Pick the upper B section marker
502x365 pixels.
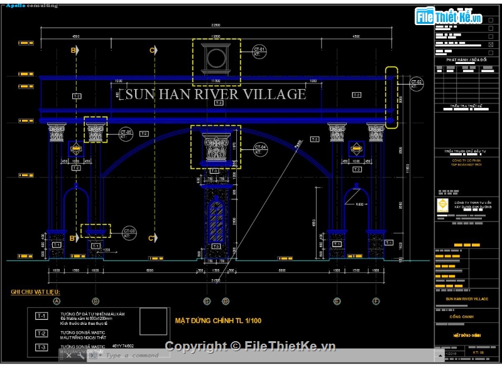click(75, 50)
